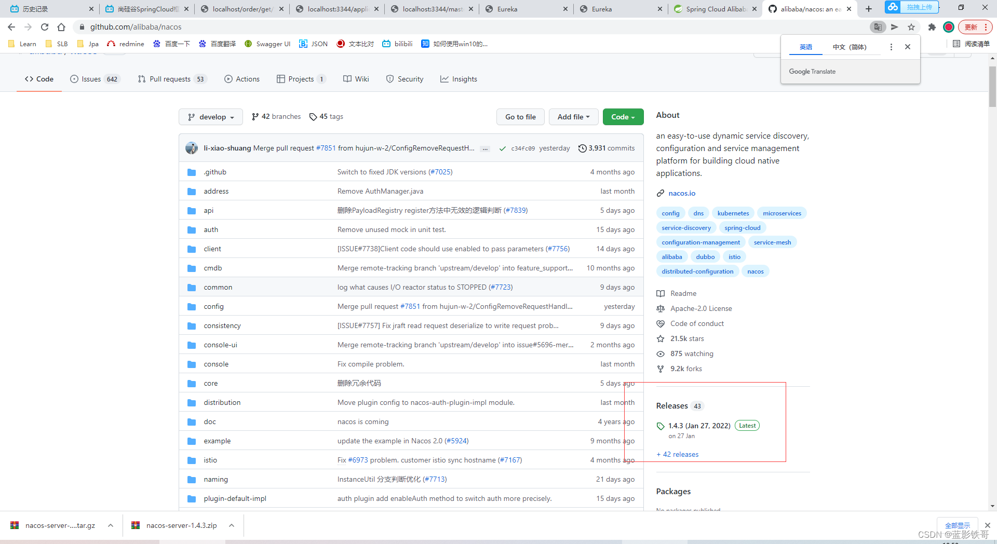
Task: Open the Projects tab
Action: click(301, 79)
